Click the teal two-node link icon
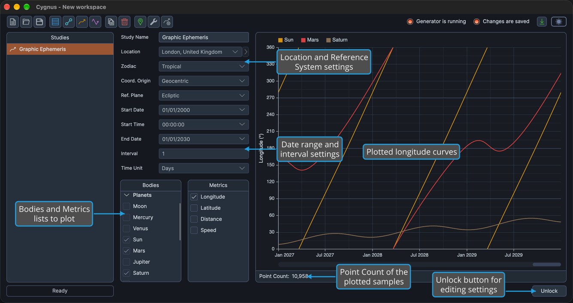This screenshot has width=573, height=303. tap(69, 22)
